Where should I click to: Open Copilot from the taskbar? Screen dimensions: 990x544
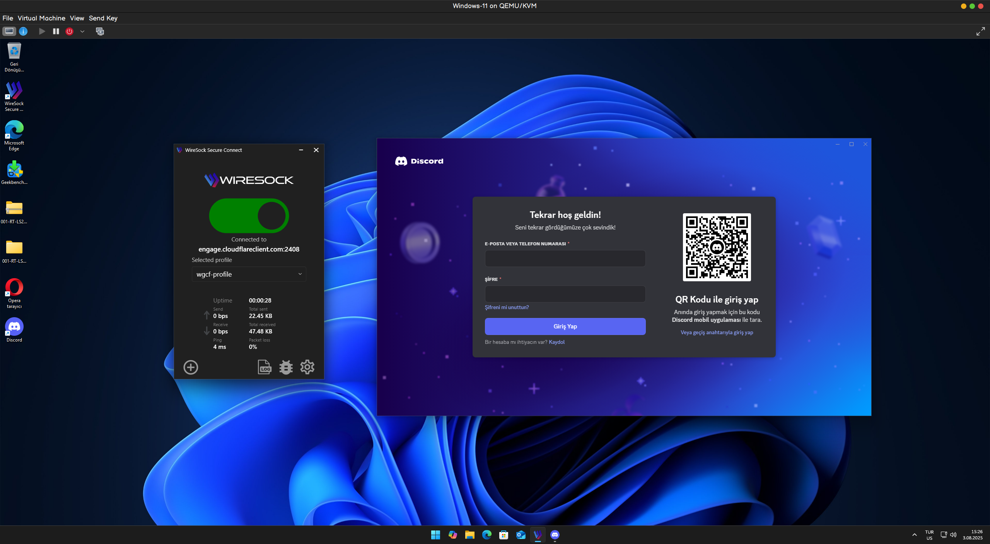(453, 535)
